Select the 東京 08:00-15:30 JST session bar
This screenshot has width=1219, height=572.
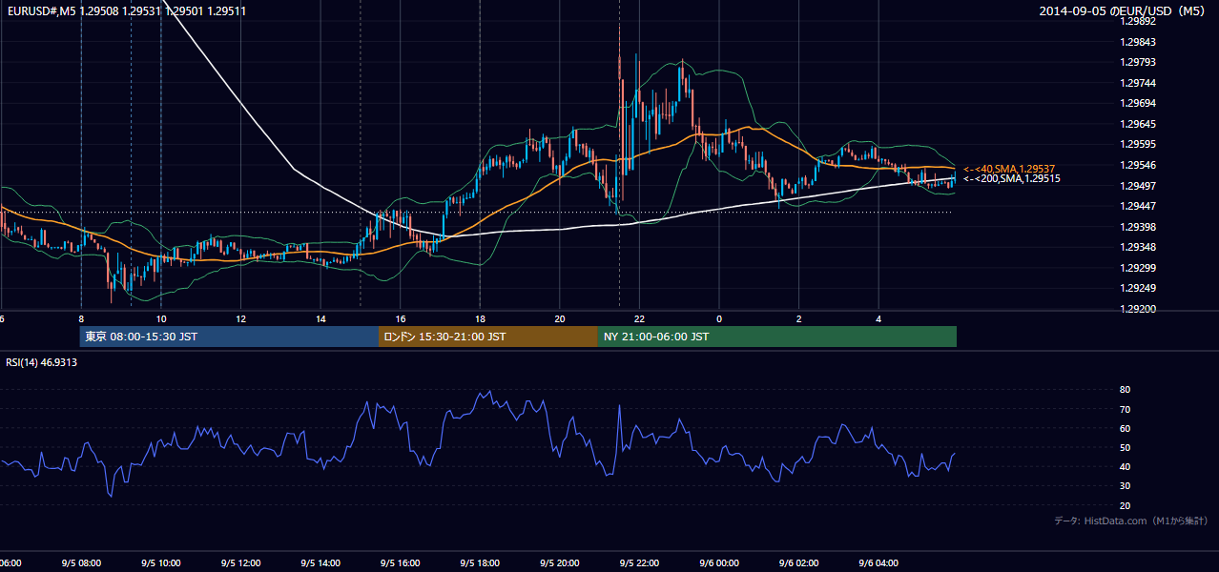tap(229, 337)
